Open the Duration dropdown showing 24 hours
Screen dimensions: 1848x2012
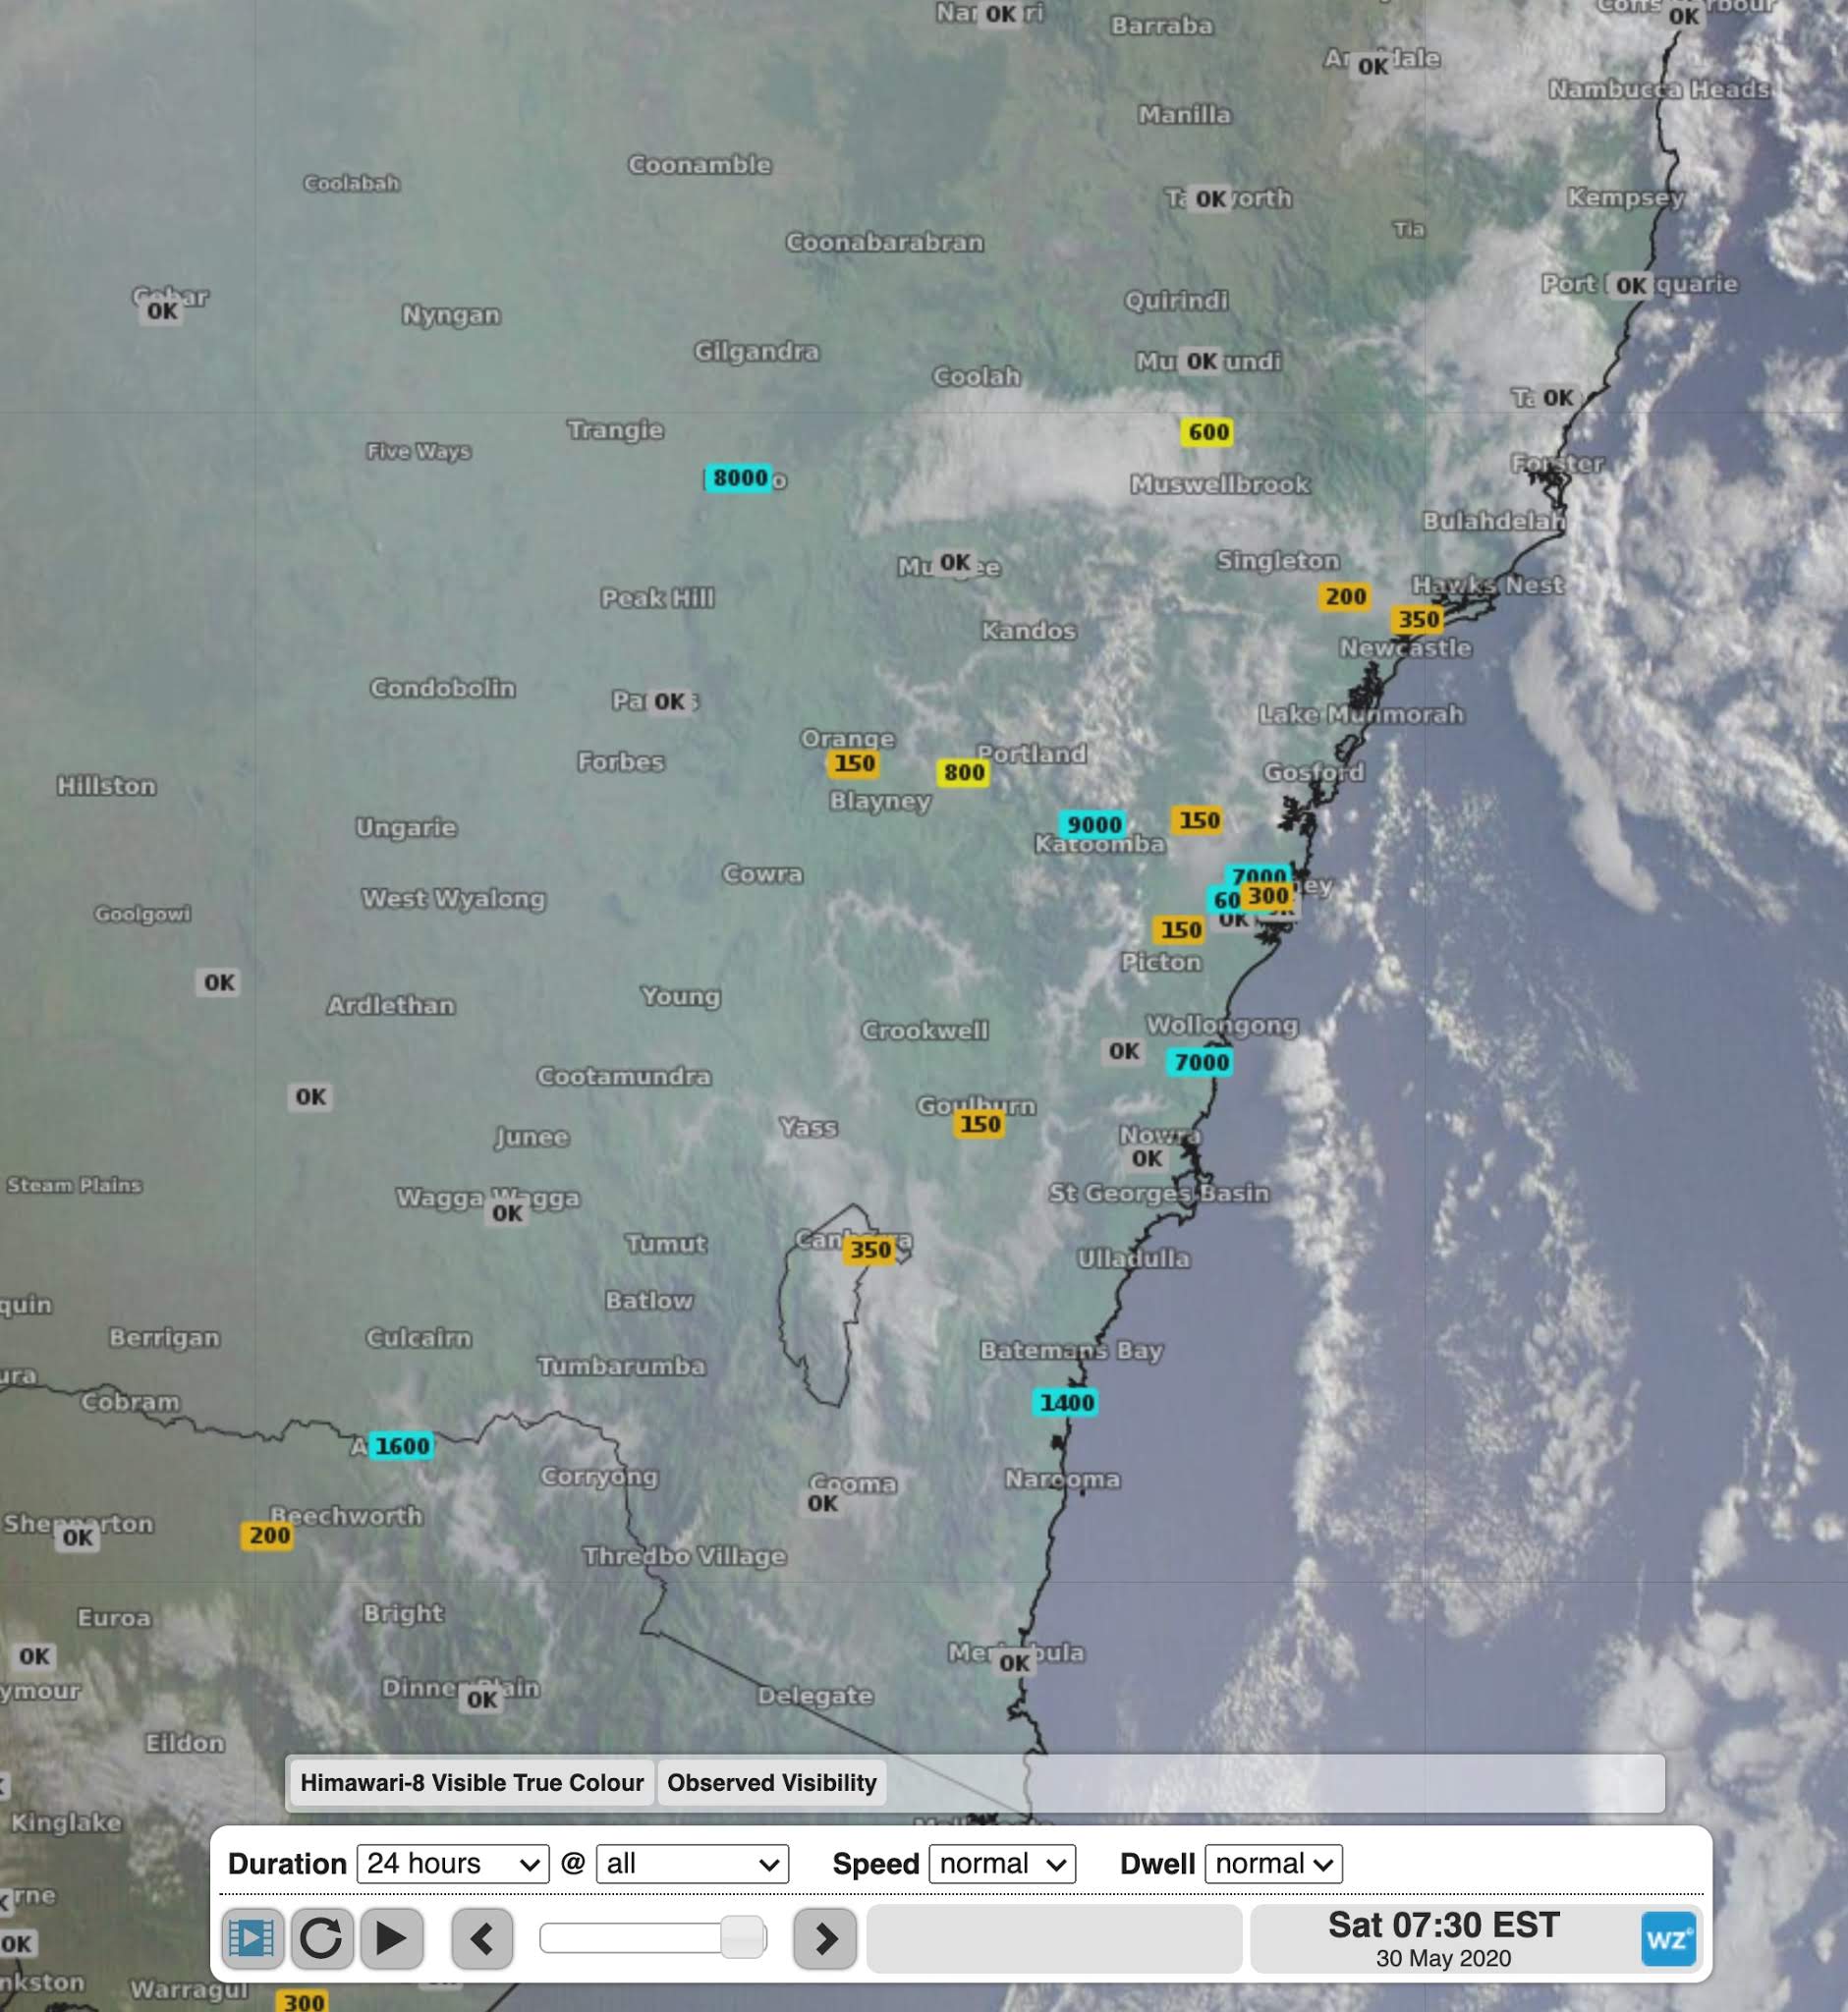point(452,1864)
